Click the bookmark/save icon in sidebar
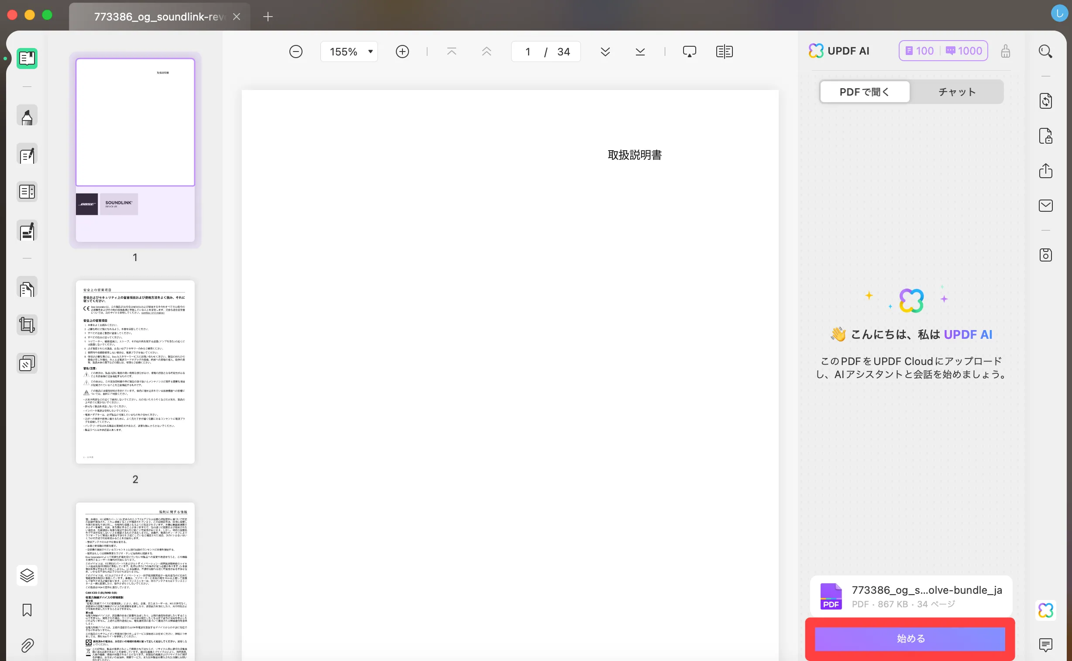The height and width of the screenshot is (661, 1072). (x=27, y=609)
